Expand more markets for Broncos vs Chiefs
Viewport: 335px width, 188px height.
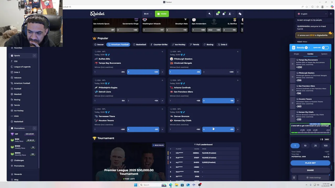[238, 129]
